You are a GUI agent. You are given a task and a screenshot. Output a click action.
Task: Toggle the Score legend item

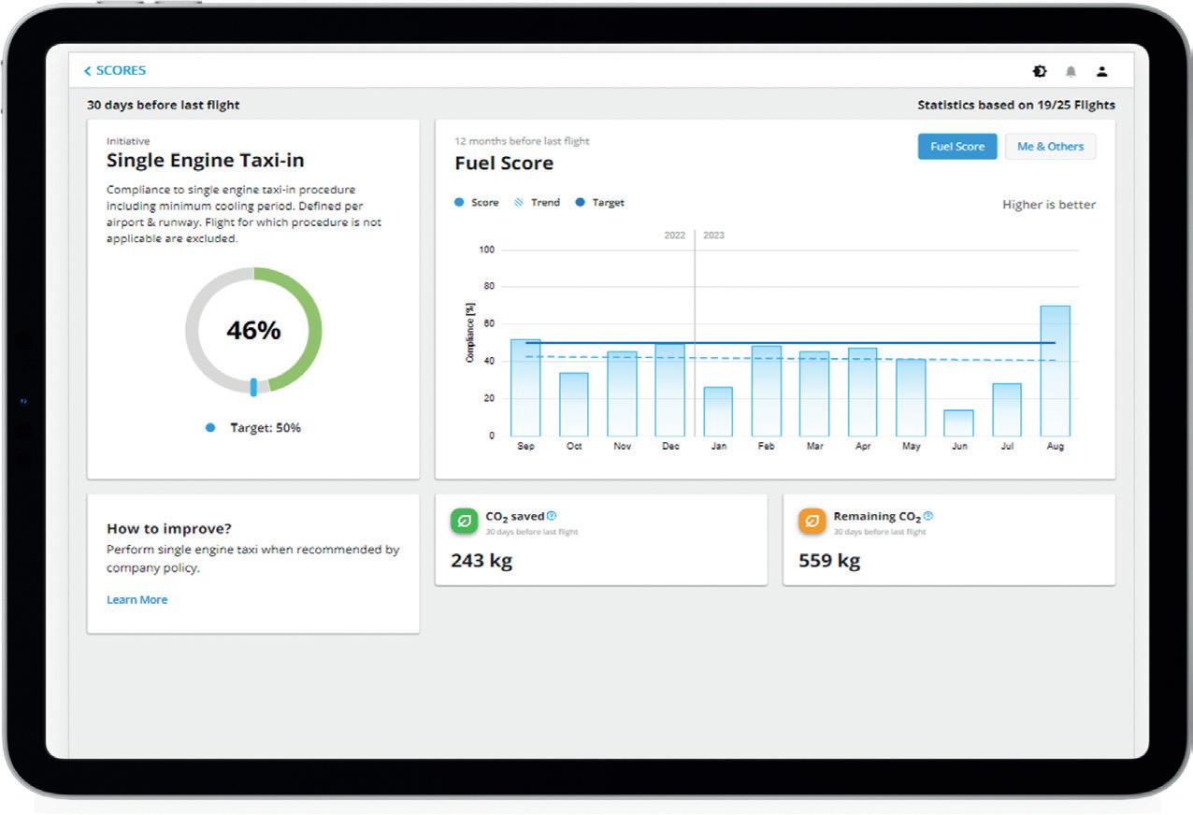(477, 203)
